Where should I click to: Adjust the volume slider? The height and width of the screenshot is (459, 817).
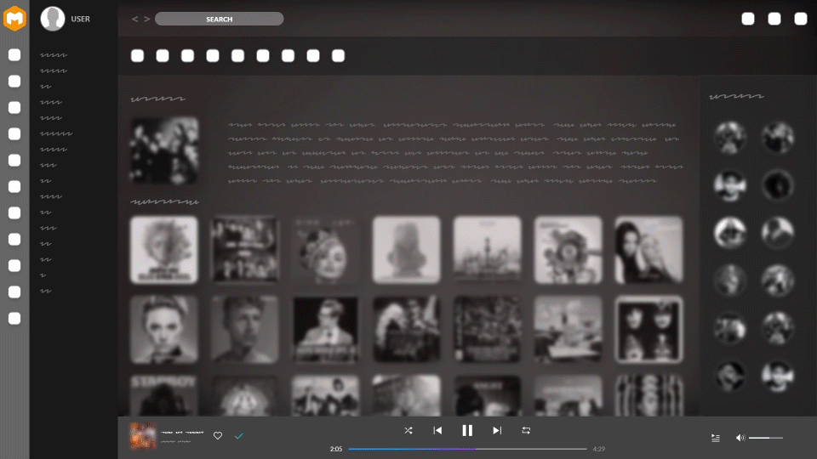point(765,438)
